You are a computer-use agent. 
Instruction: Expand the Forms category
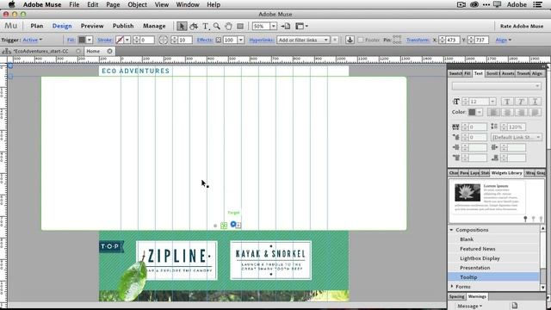pos(452,287)
